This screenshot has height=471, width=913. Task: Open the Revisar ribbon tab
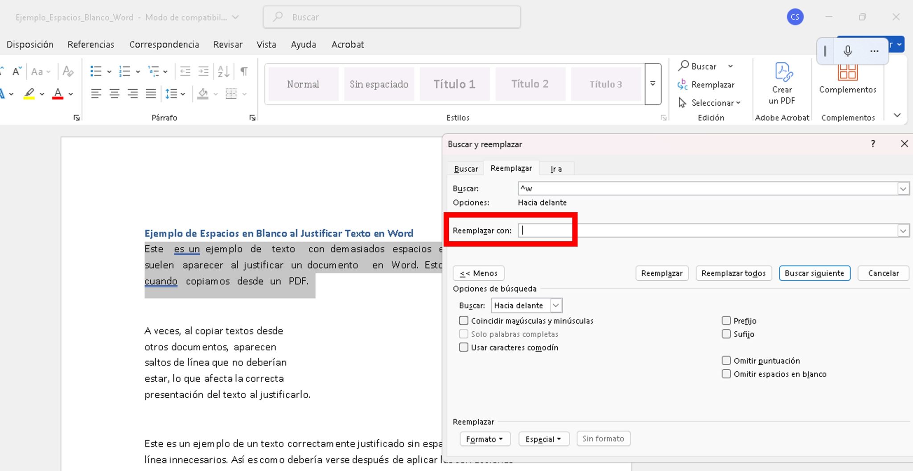click(x=228, y=44)
